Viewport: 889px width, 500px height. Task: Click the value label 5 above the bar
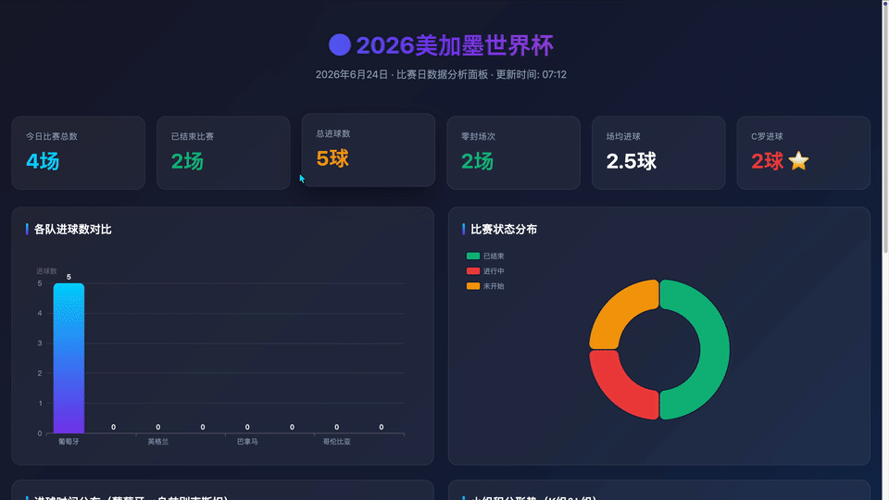coord(69,277)
